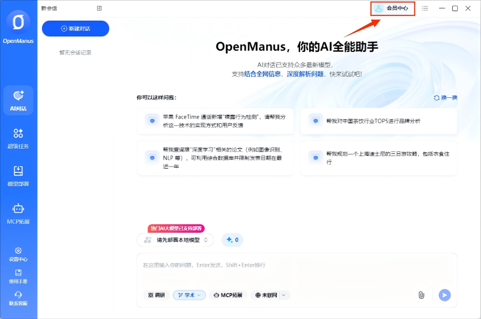The height and width of the screenshot is (319, 481).
Task: Open the list icon near 会员中心
Action: (425, 8)
